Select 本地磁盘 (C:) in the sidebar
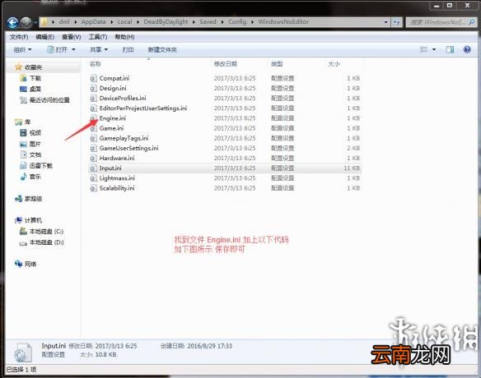Screen dimensions: 481x378 46,232
